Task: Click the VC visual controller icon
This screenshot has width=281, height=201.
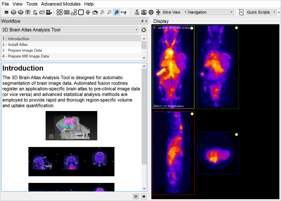Action: point(137,12)
